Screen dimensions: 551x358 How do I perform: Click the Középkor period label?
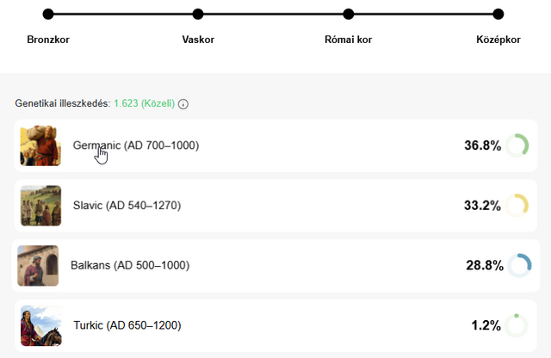click(x=498, y=40)
